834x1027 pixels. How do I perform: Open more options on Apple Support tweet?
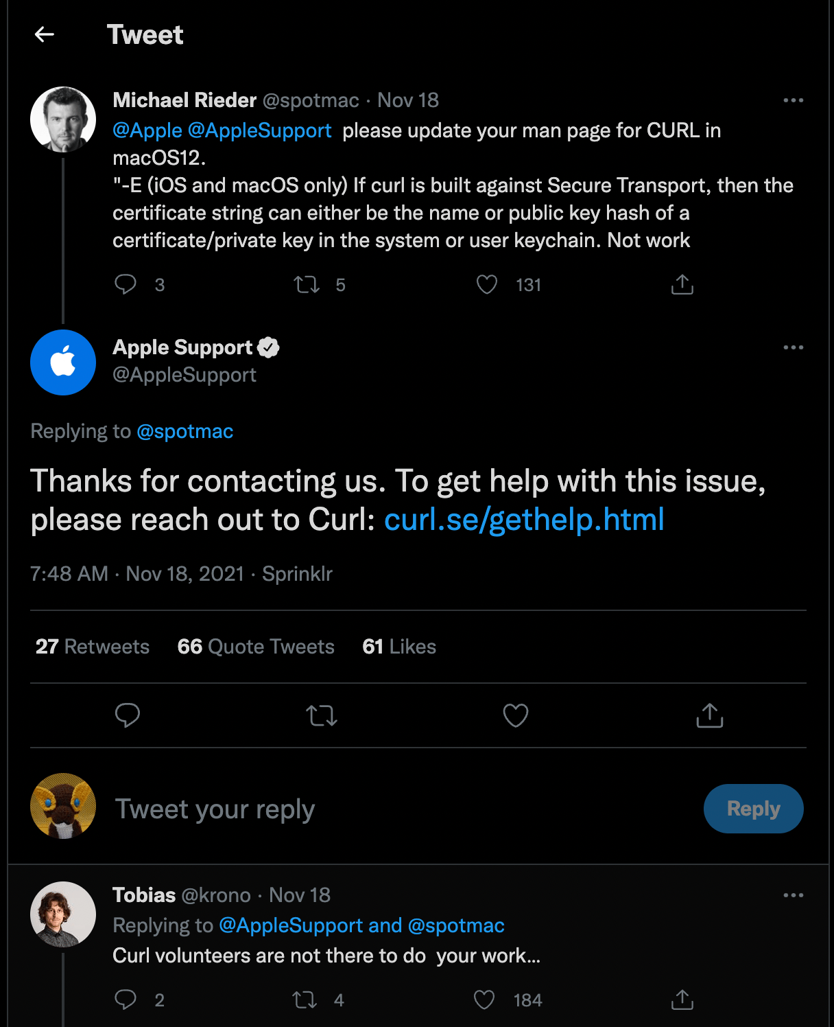pos(794,347)
